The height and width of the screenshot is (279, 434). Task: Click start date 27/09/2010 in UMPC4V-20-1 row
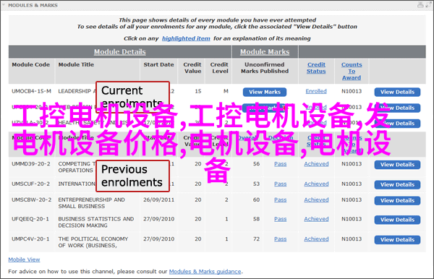click(158, 239)
